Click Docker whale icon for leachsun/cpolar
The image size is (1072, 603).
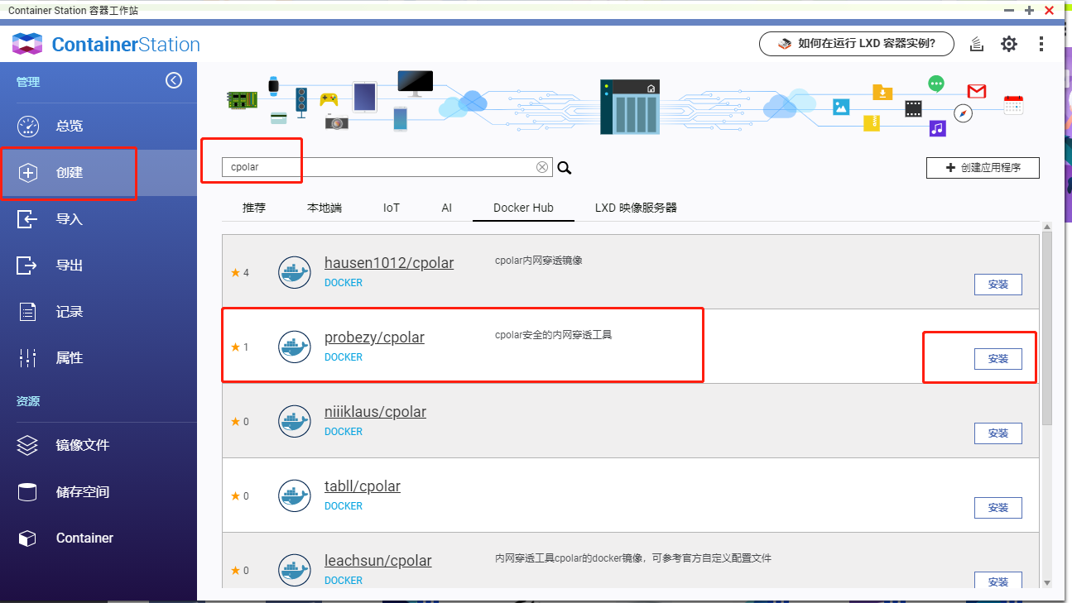pos(294,570)
